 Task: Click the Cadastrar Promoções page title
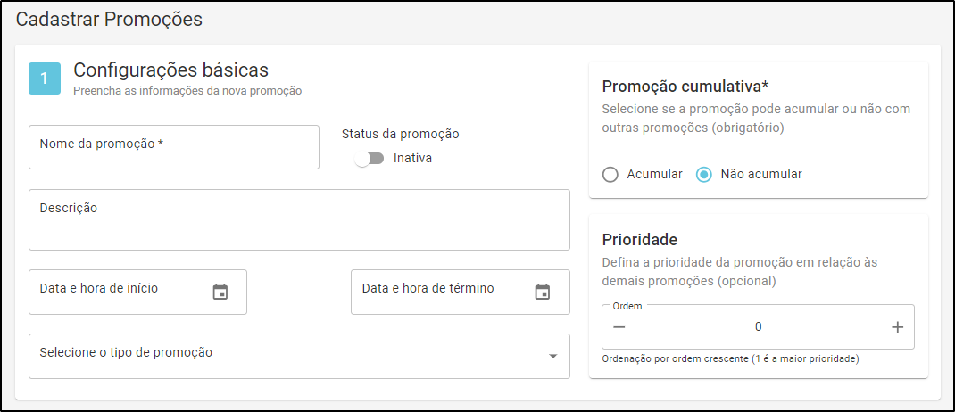tap(108, 19)
